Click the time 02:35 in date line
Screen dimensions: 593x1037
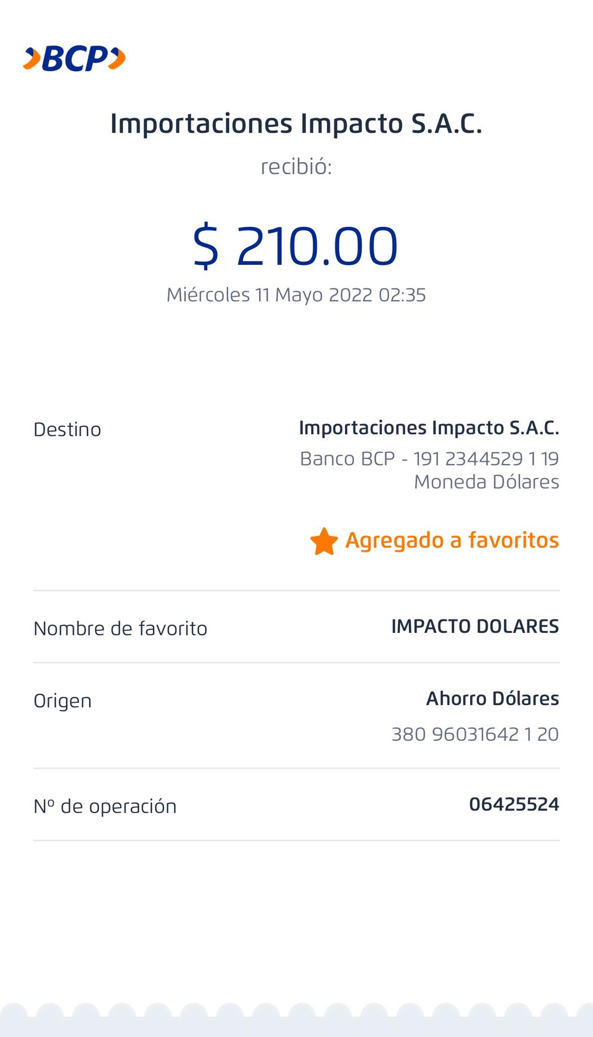[402, 295]
